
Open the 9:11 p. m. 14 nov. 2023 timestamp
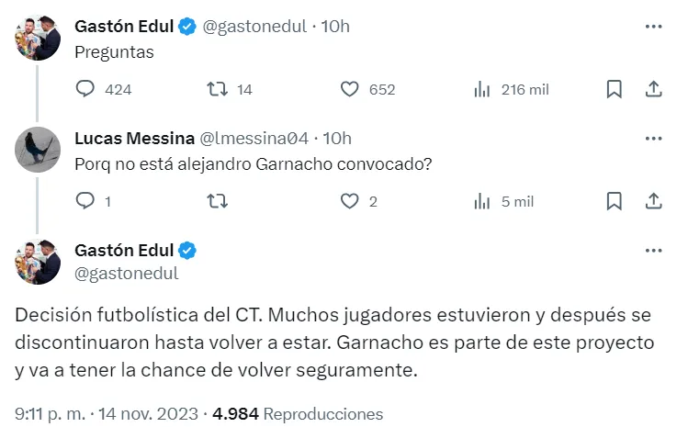(x=106, y=413)
